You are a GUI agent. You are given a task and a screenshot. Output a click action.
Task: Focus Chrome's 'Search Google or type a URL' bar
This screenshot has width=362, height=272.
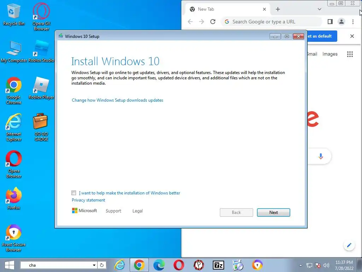point(271,22)
